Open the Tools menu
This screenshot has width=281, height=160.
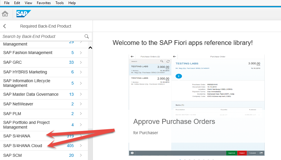[x=60, y=3]
